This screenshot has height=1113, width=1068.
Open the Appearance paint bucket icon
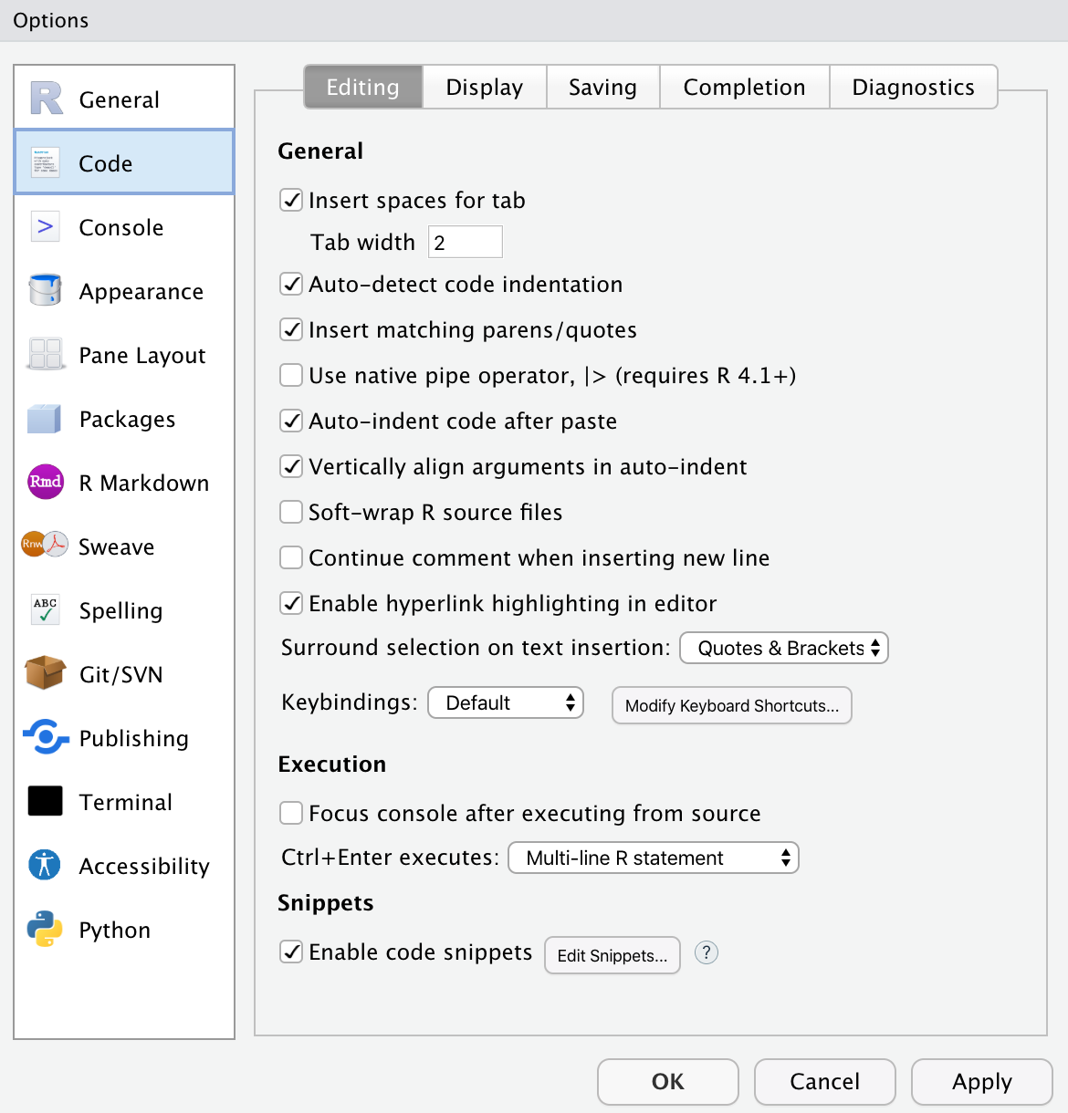[46, 290]
